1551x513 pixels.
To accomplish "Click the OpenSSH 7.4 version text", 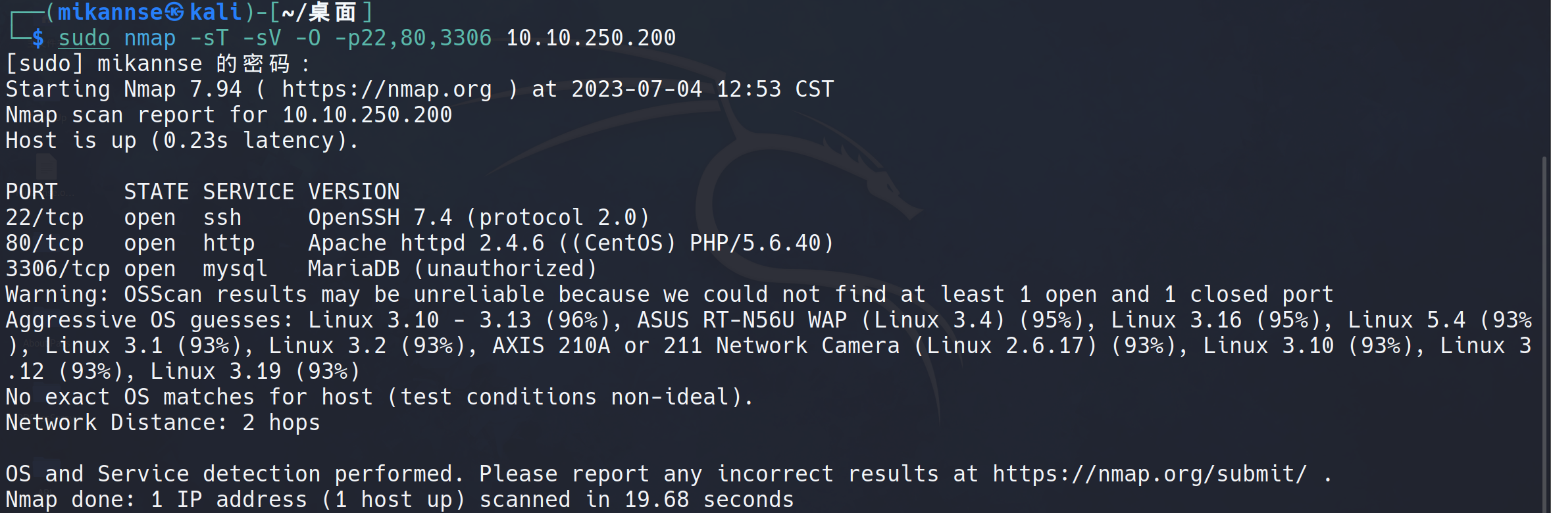I will click(x=380, y=218).
